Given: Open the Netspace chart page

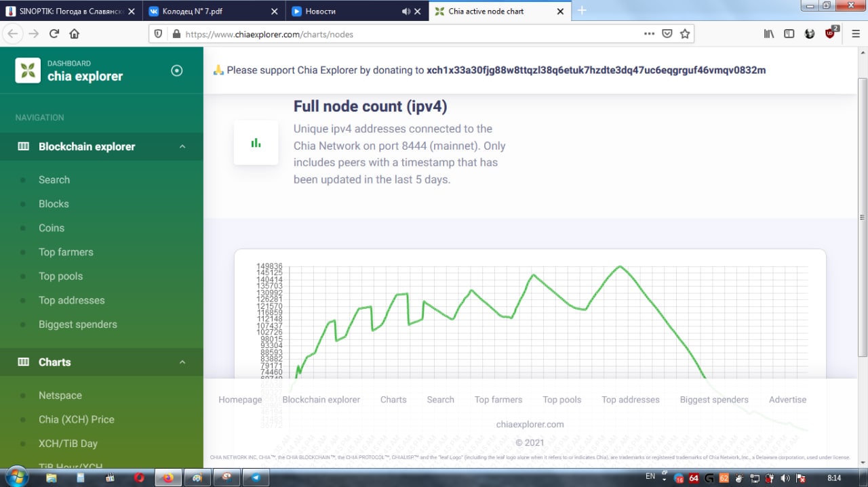Looking at the screenshot, I should pyautogui.click(x=60, y=396).
